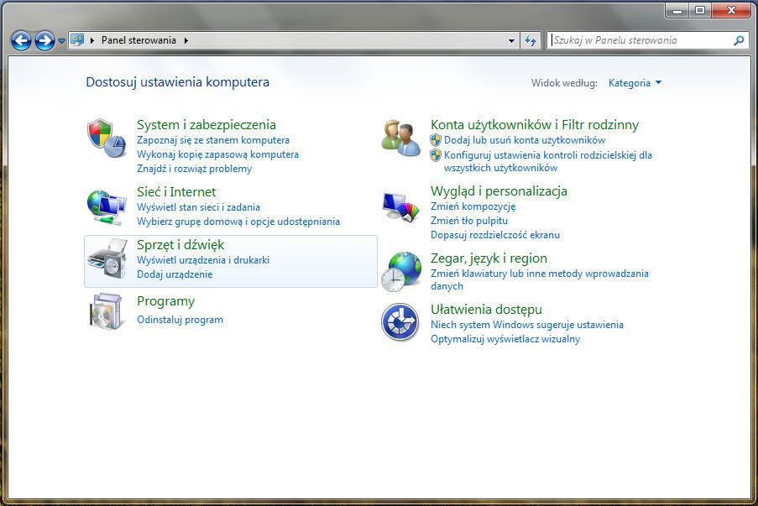Click Panel sterowania breadcrumb item
The width and height of the screenshot is (758, 506).
[x=139, y=40]
